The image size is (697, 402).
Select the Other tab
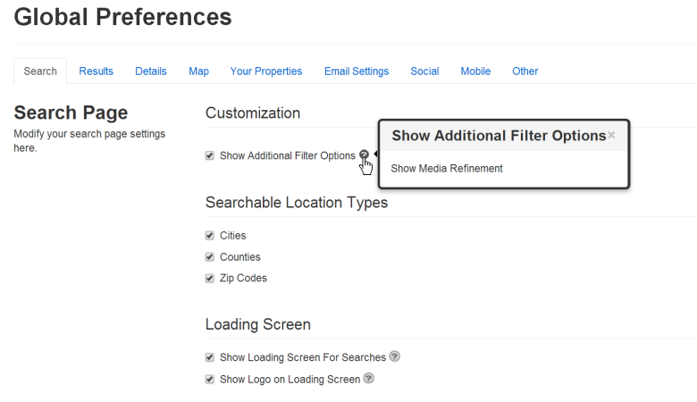click(525, 71)
